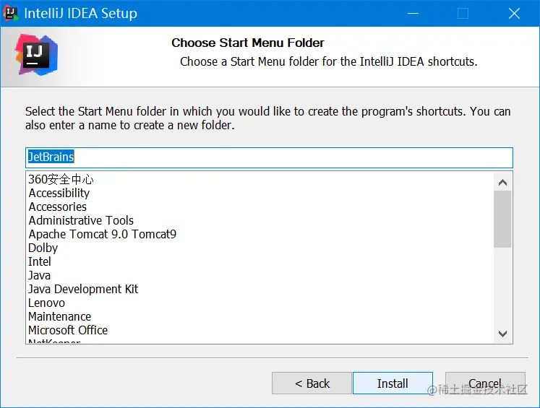This screenshot has height=408, width=540.
Task: Select the 360安全中心 folder
Action: [61, 179]
